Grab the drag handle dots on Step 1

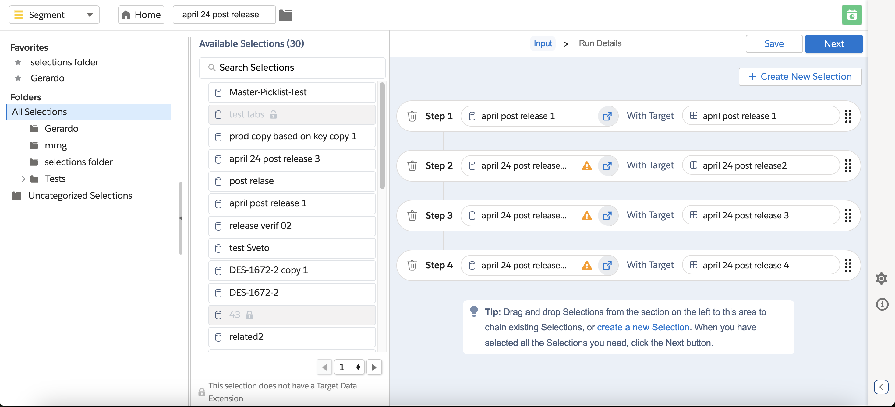(848, 116)
